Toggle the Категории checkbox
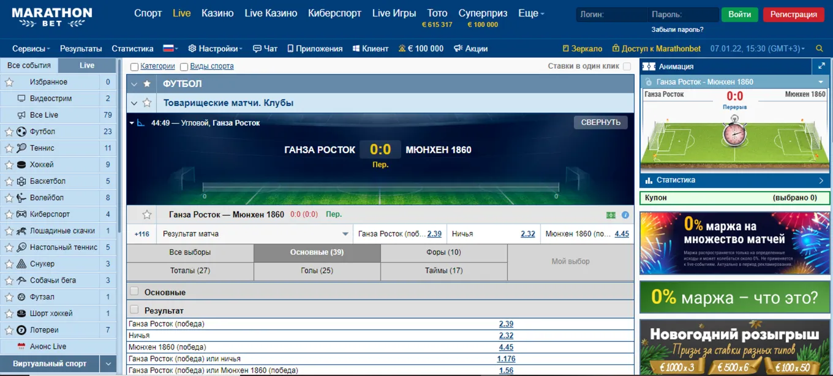833x376 pixels. tap(134, 67)
